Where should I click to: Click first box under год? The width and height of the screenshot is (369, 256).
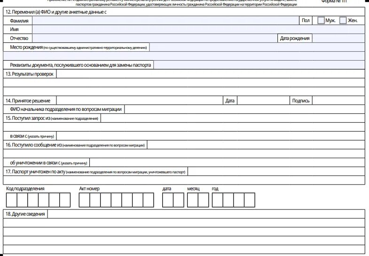tap(218, 200)
